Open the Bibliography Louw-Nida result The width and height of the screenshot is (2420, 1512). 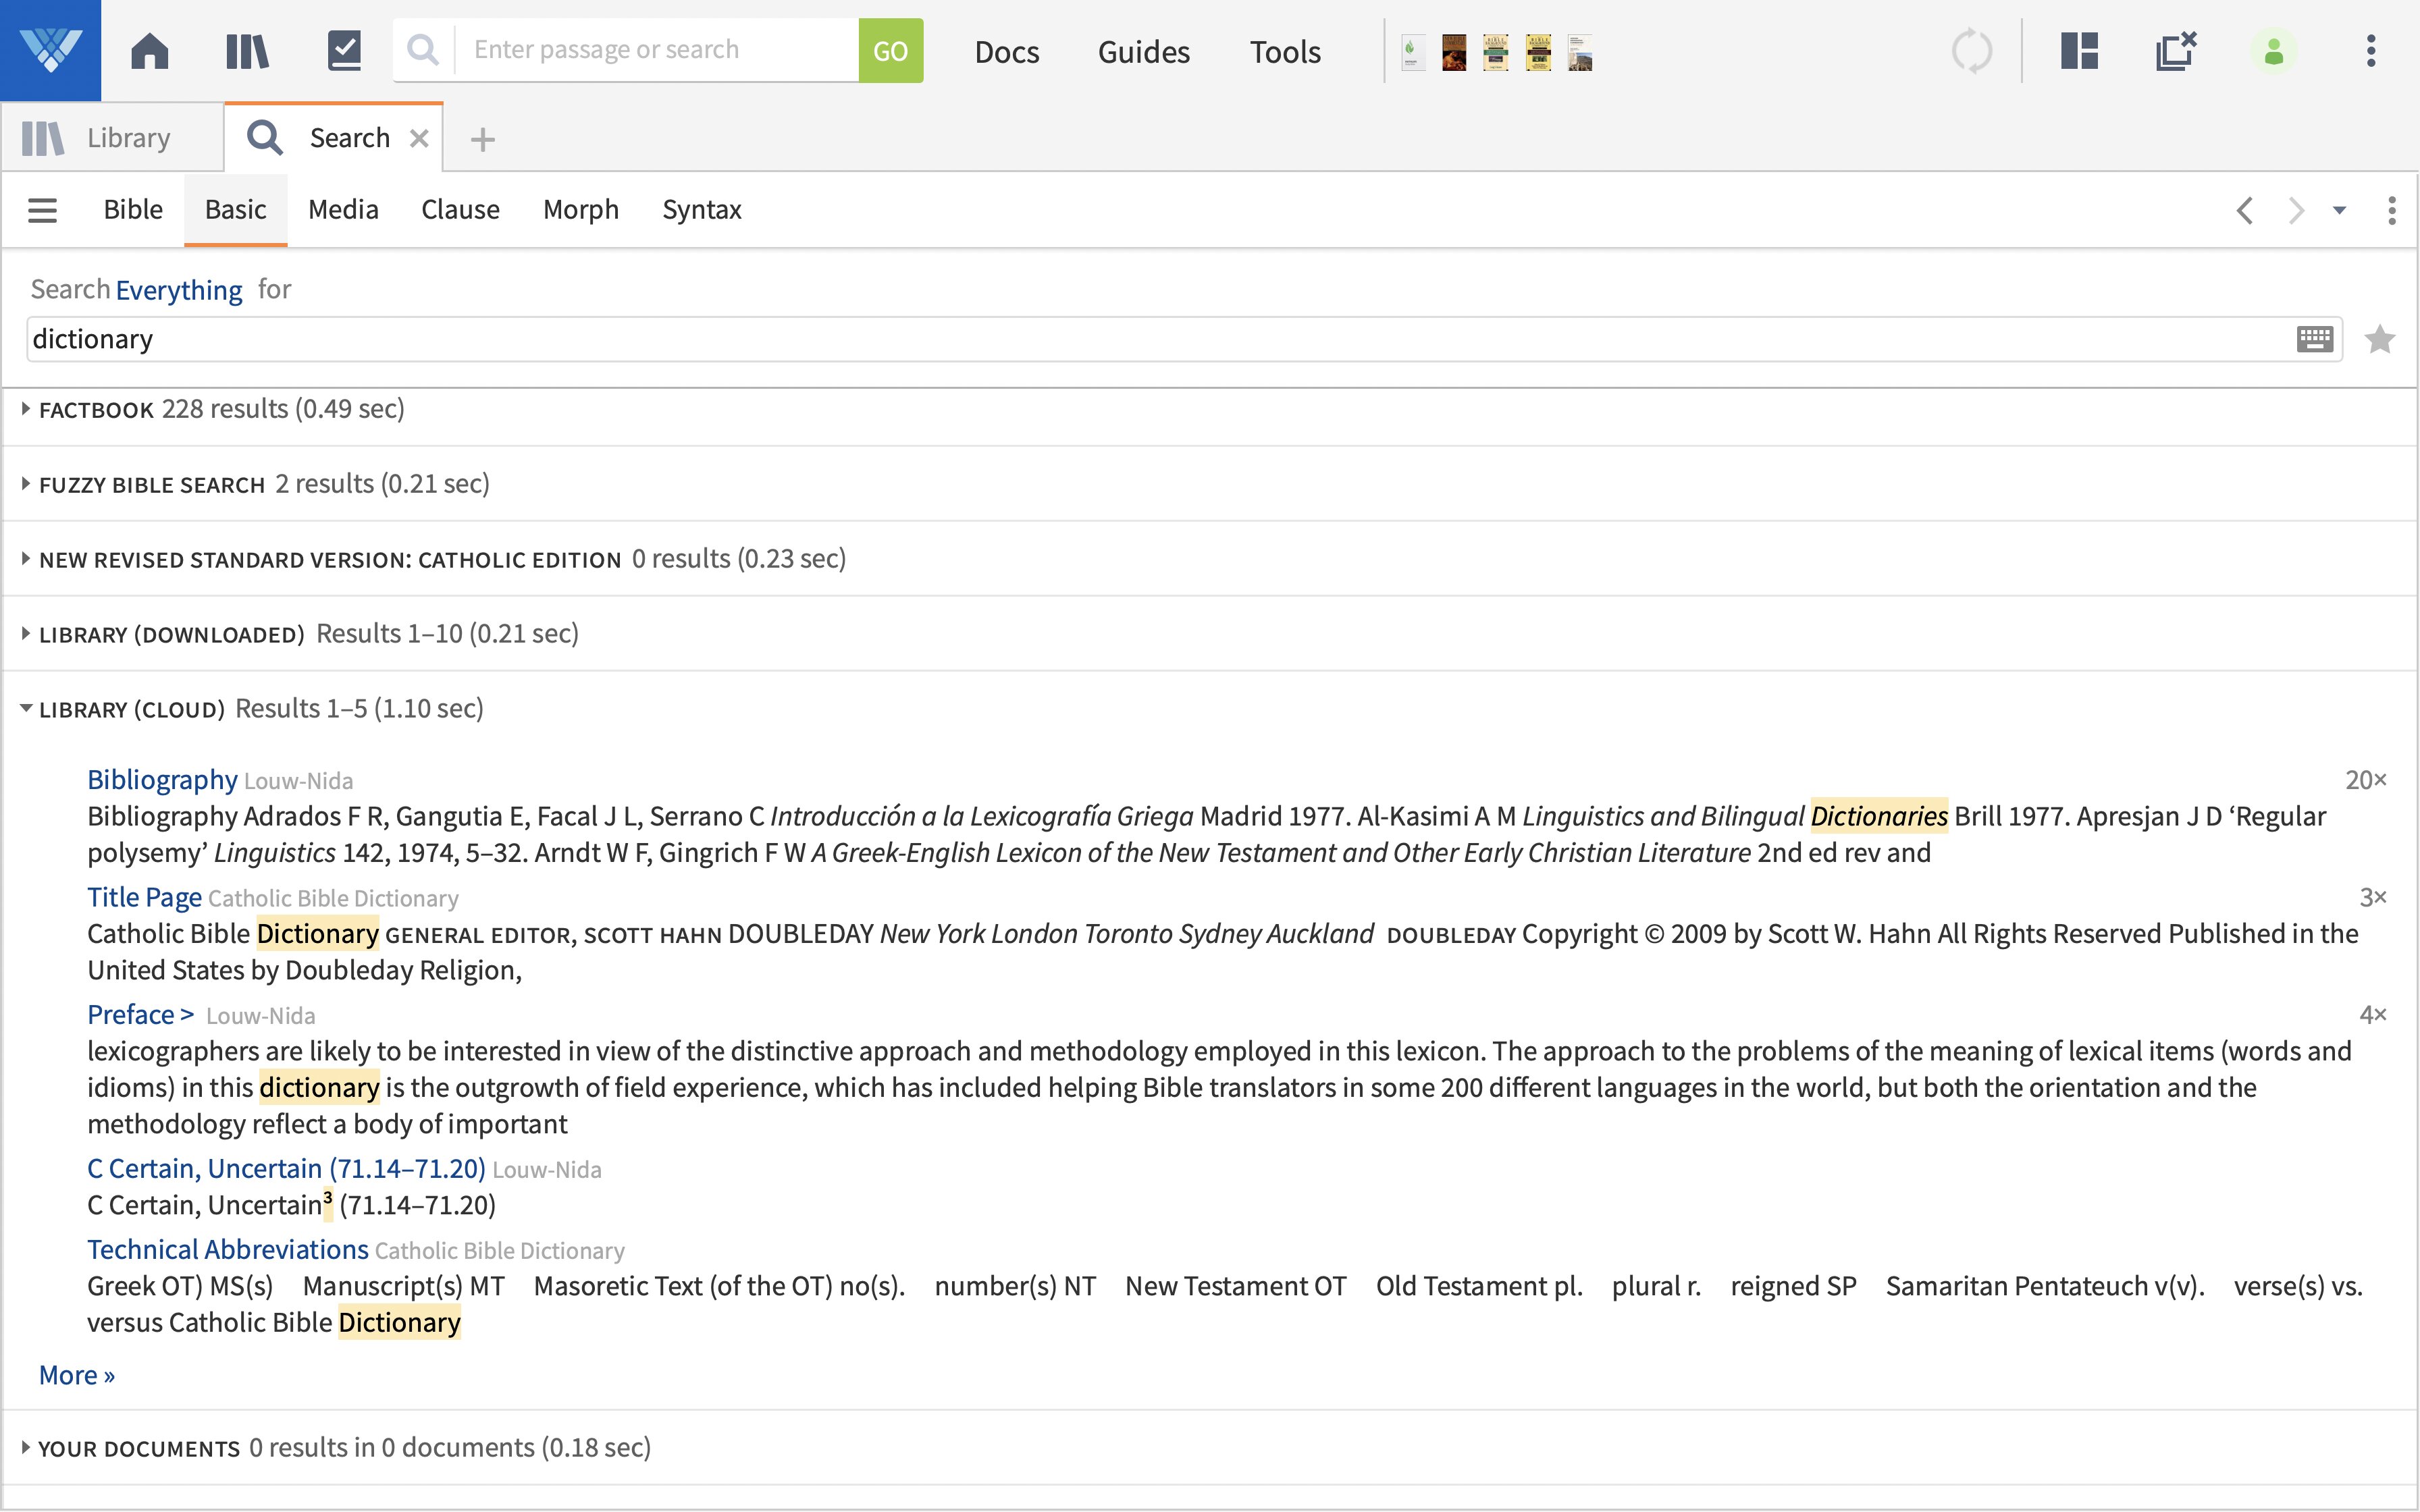pos(162,780)
